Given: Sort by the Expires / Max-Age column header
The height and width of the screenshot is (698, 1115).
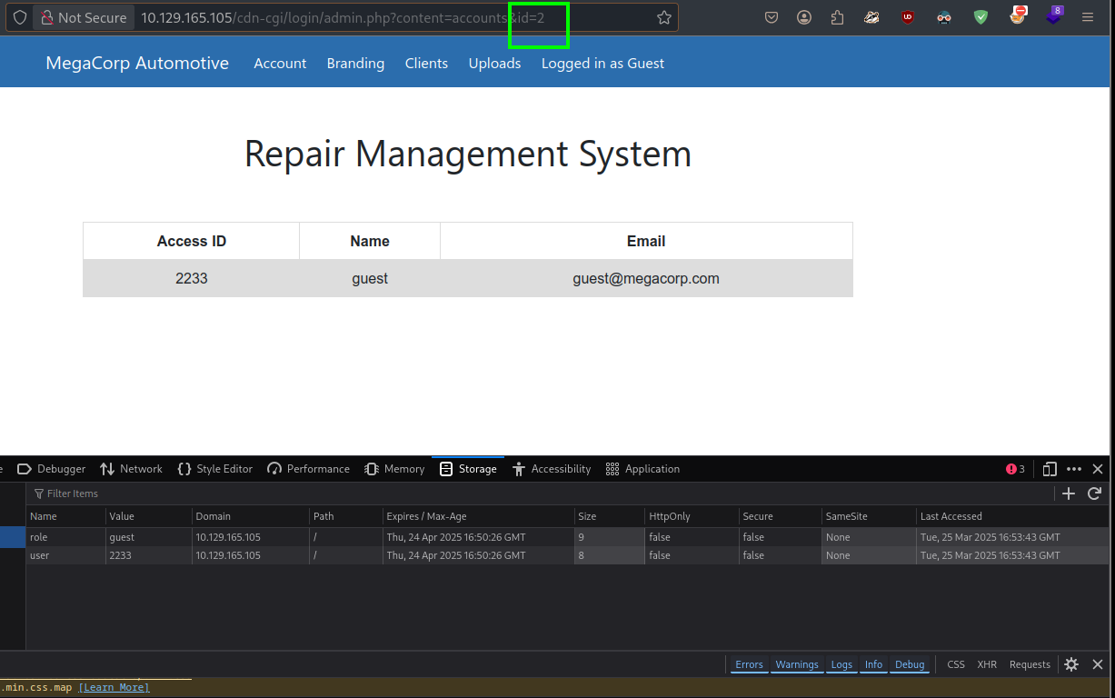Looking at the screenshot, I should (478, 516).
